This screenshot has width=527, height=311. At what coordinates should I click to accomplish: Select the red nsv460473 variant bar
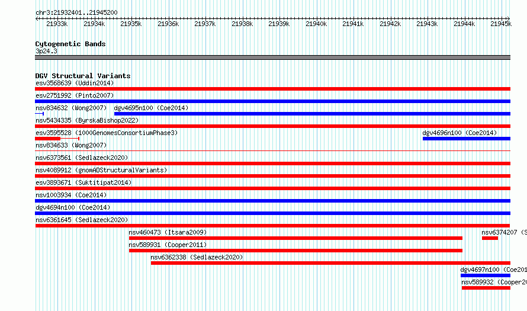coord(295,238)
